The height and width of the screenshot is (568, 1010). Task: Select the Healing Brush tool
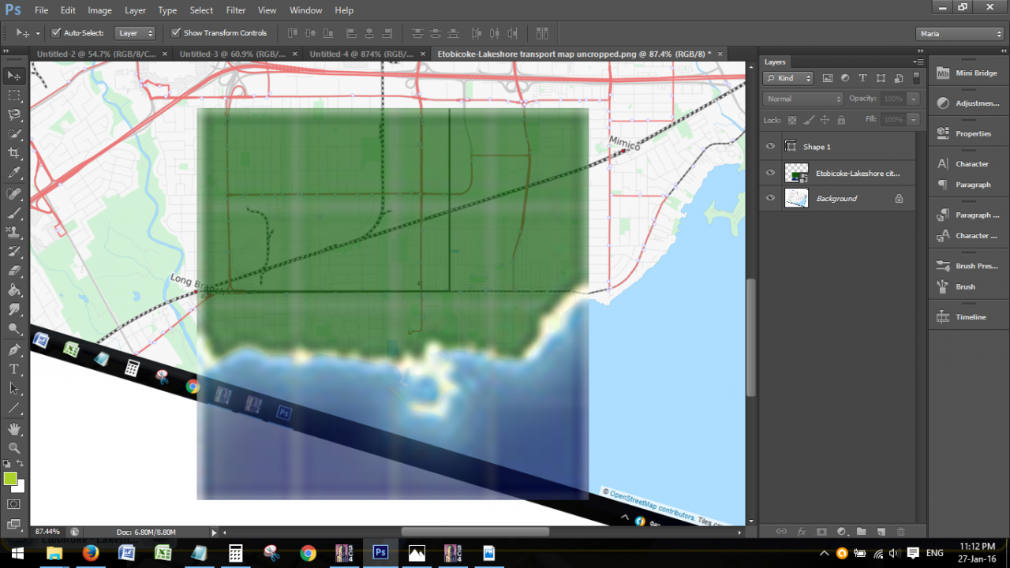point(14,193)
